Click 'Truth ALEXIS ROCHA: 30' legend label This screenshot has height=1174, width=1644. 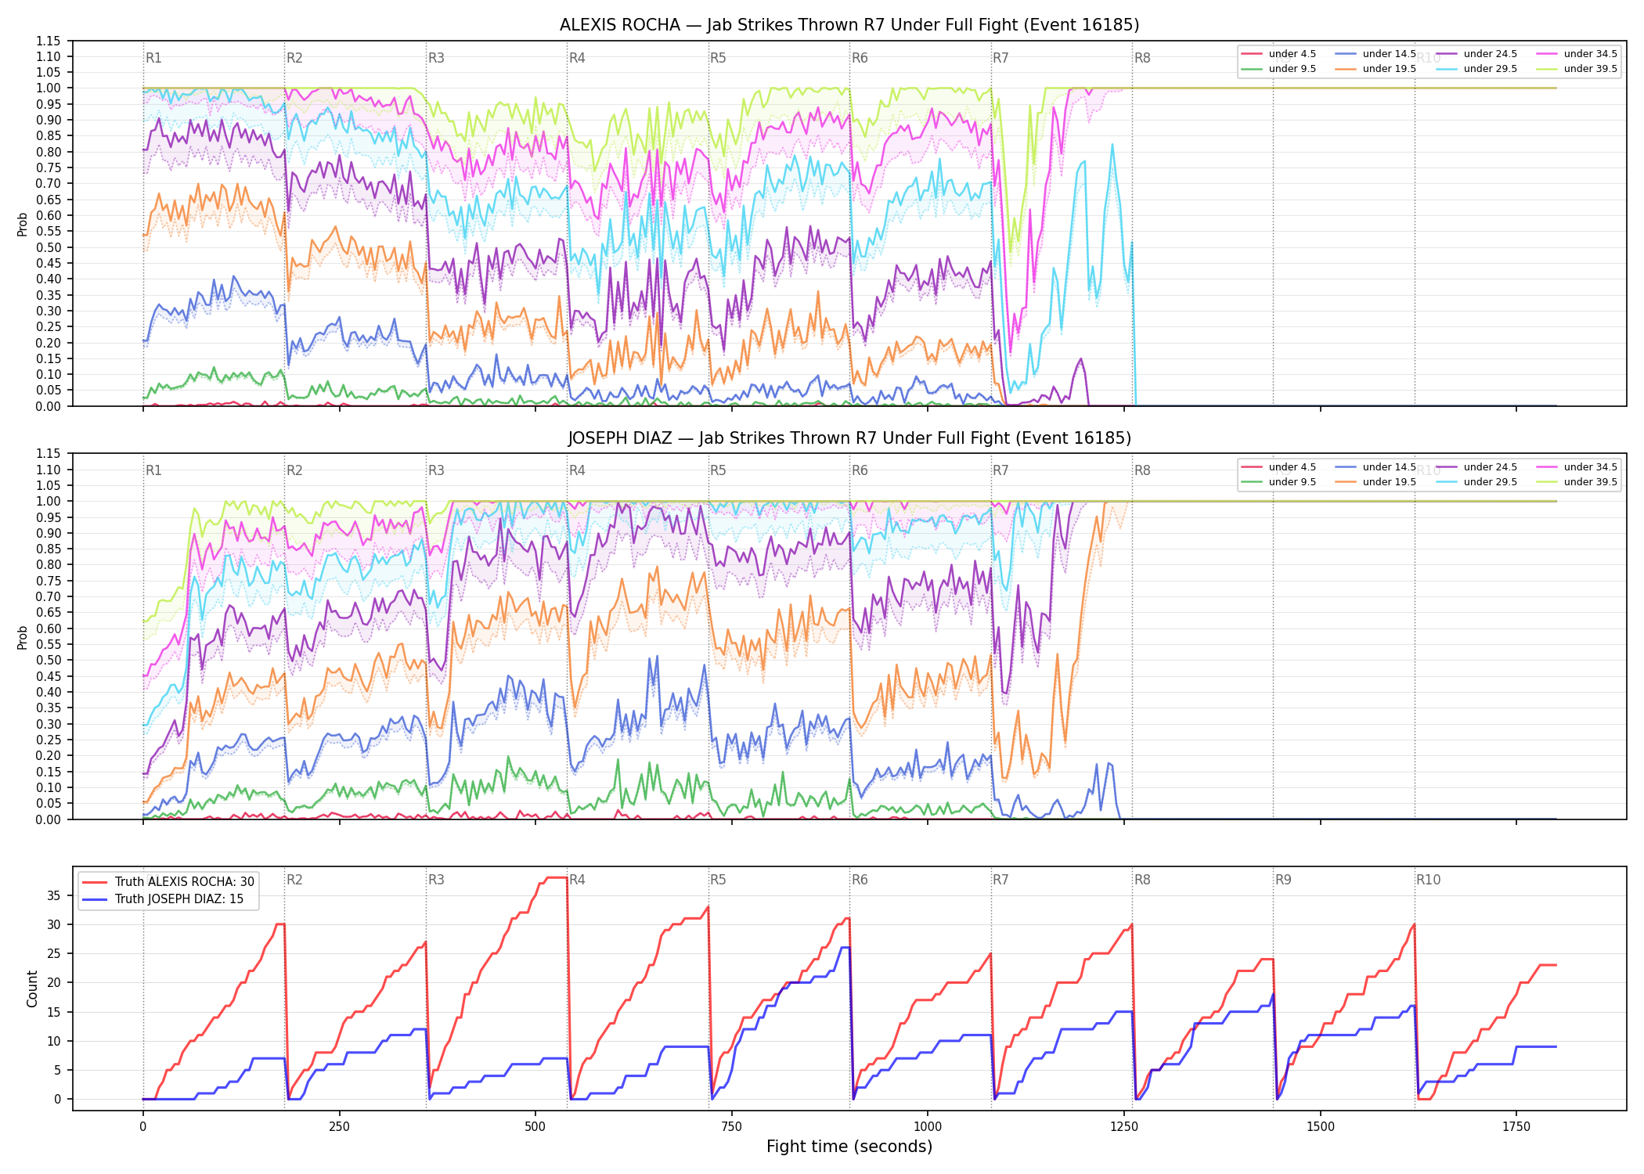coord(185,882)
